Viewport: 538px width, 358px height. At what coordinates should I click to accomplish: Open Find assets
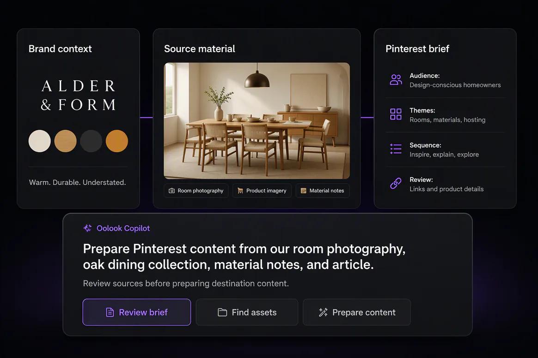[247, 312]
